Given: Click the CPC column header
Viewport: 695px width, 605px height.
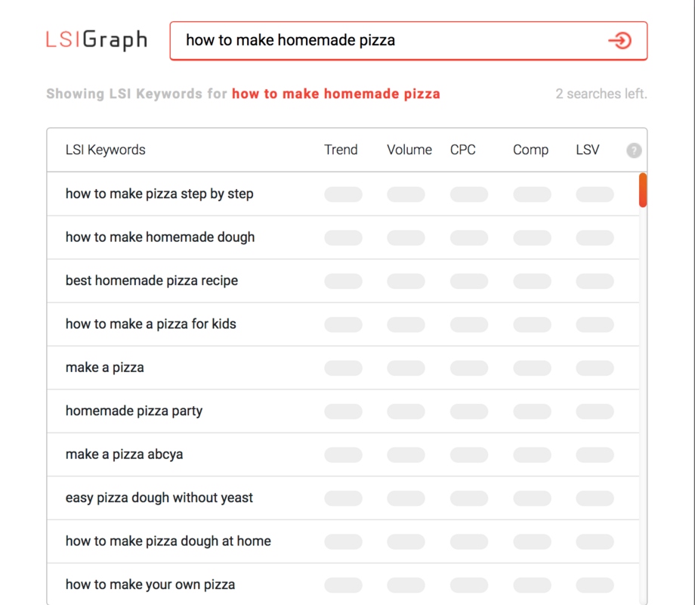Looking at the screenshot, I should (x=462, y=150).
